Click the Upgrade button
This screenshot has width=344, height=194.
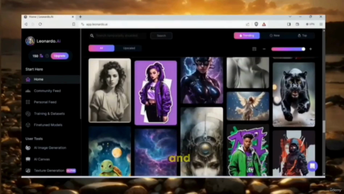pos(60,56)
